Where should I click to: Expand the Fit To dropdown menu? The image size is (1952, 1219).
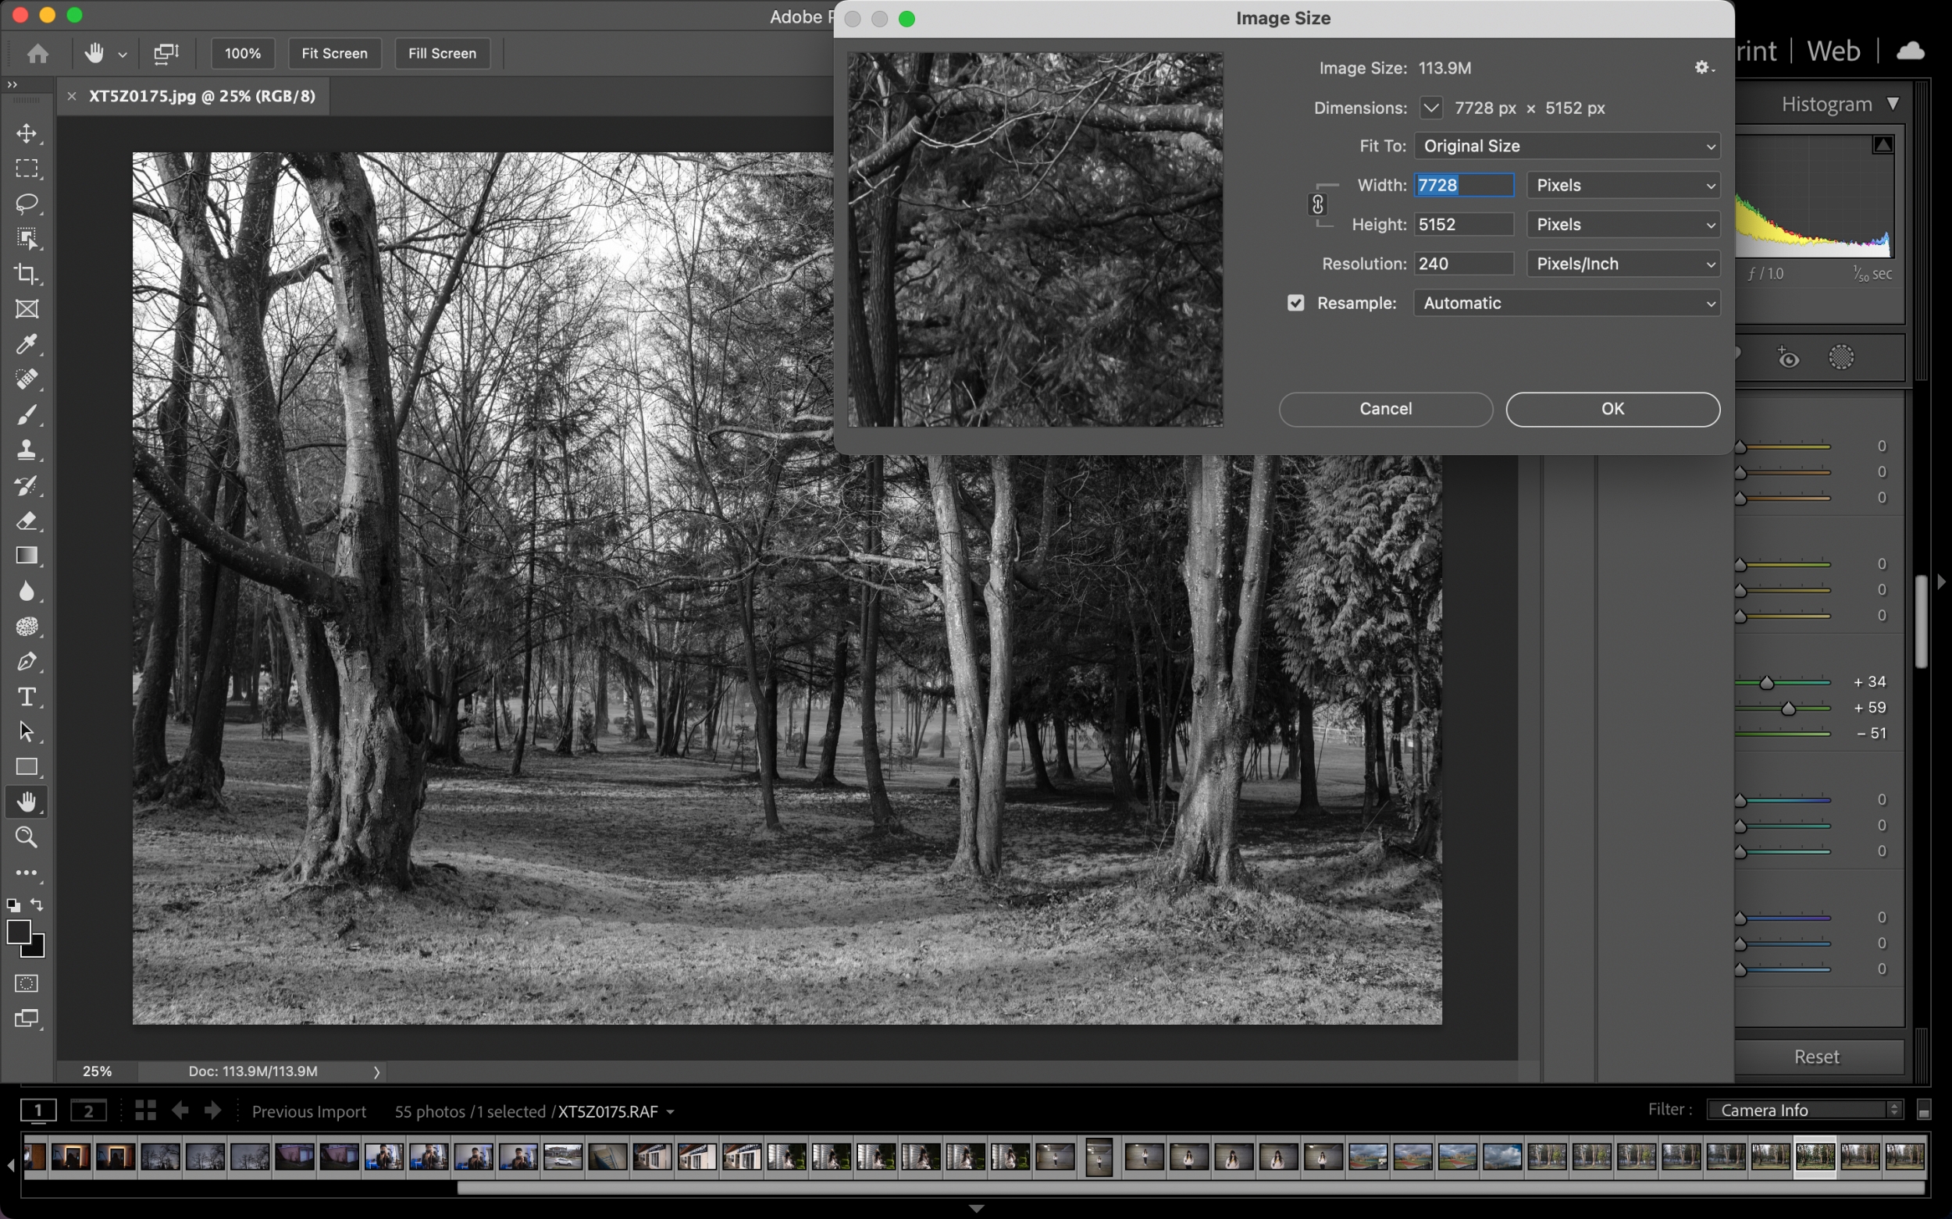tap(1567, 146)
